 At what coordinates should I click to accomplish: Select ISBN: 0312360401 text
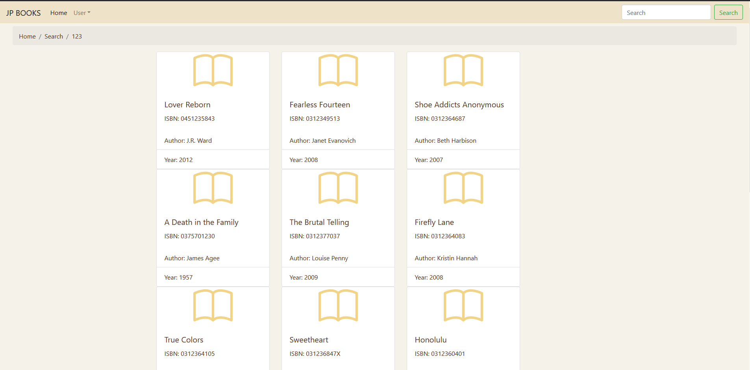440,353
